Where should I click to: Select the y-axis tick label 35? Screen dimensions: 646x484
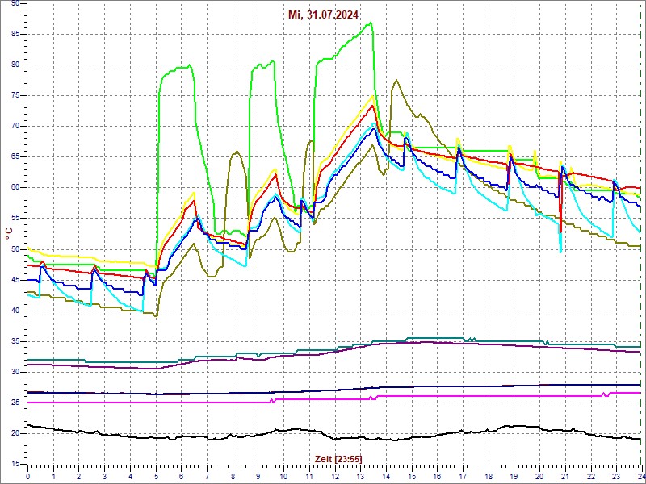pyautogui.click(x=15, y=341)
